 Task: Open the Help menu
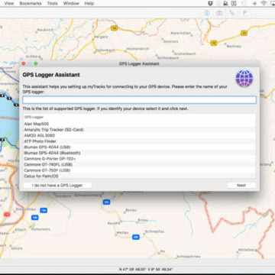click(89, 3)
